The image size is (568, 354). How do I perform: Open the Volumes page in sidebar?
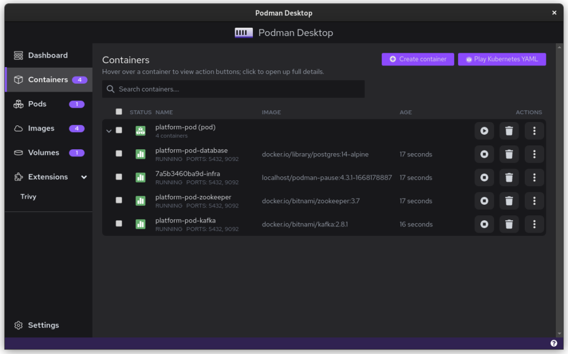(x=43, y=153)
